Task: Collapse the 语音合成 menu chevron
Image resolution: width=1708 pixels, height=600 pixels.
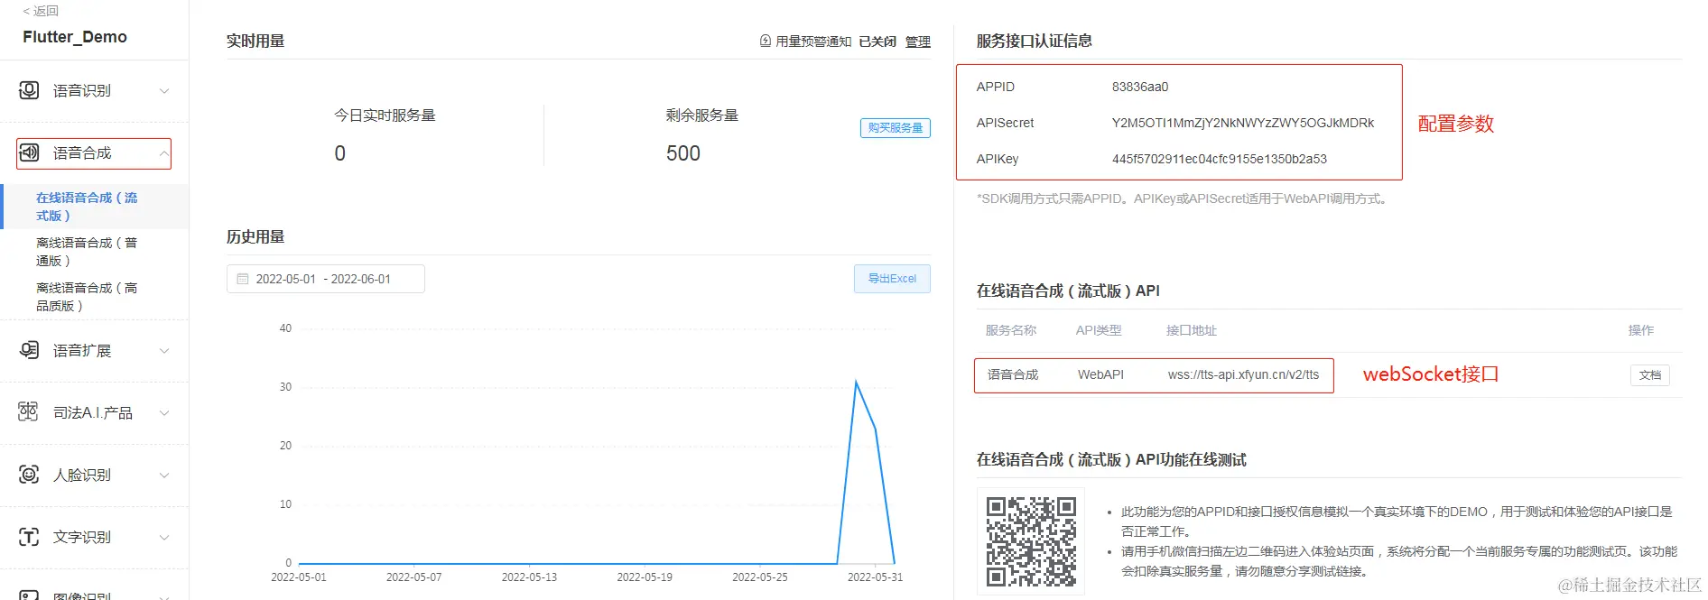Action: pyautogui.click(x=164, y=153)
